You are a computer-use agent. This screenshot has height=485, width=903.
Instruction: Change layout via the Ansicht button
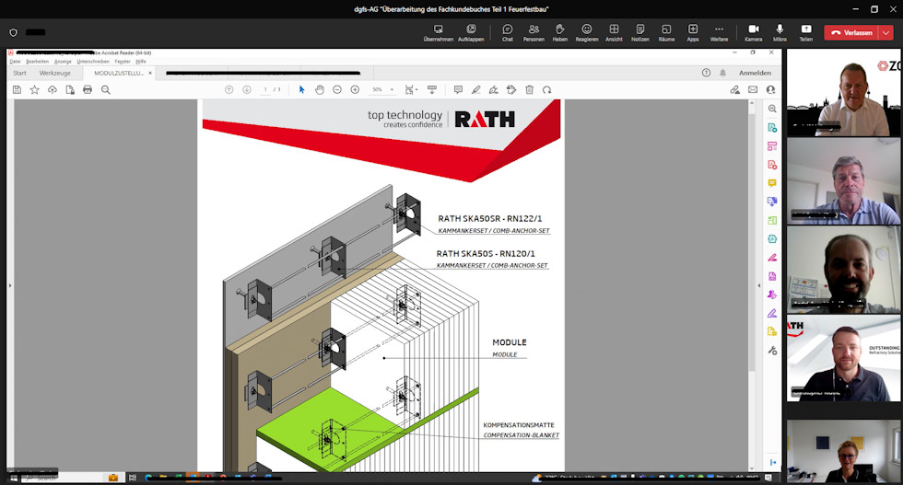click(614, 33)
